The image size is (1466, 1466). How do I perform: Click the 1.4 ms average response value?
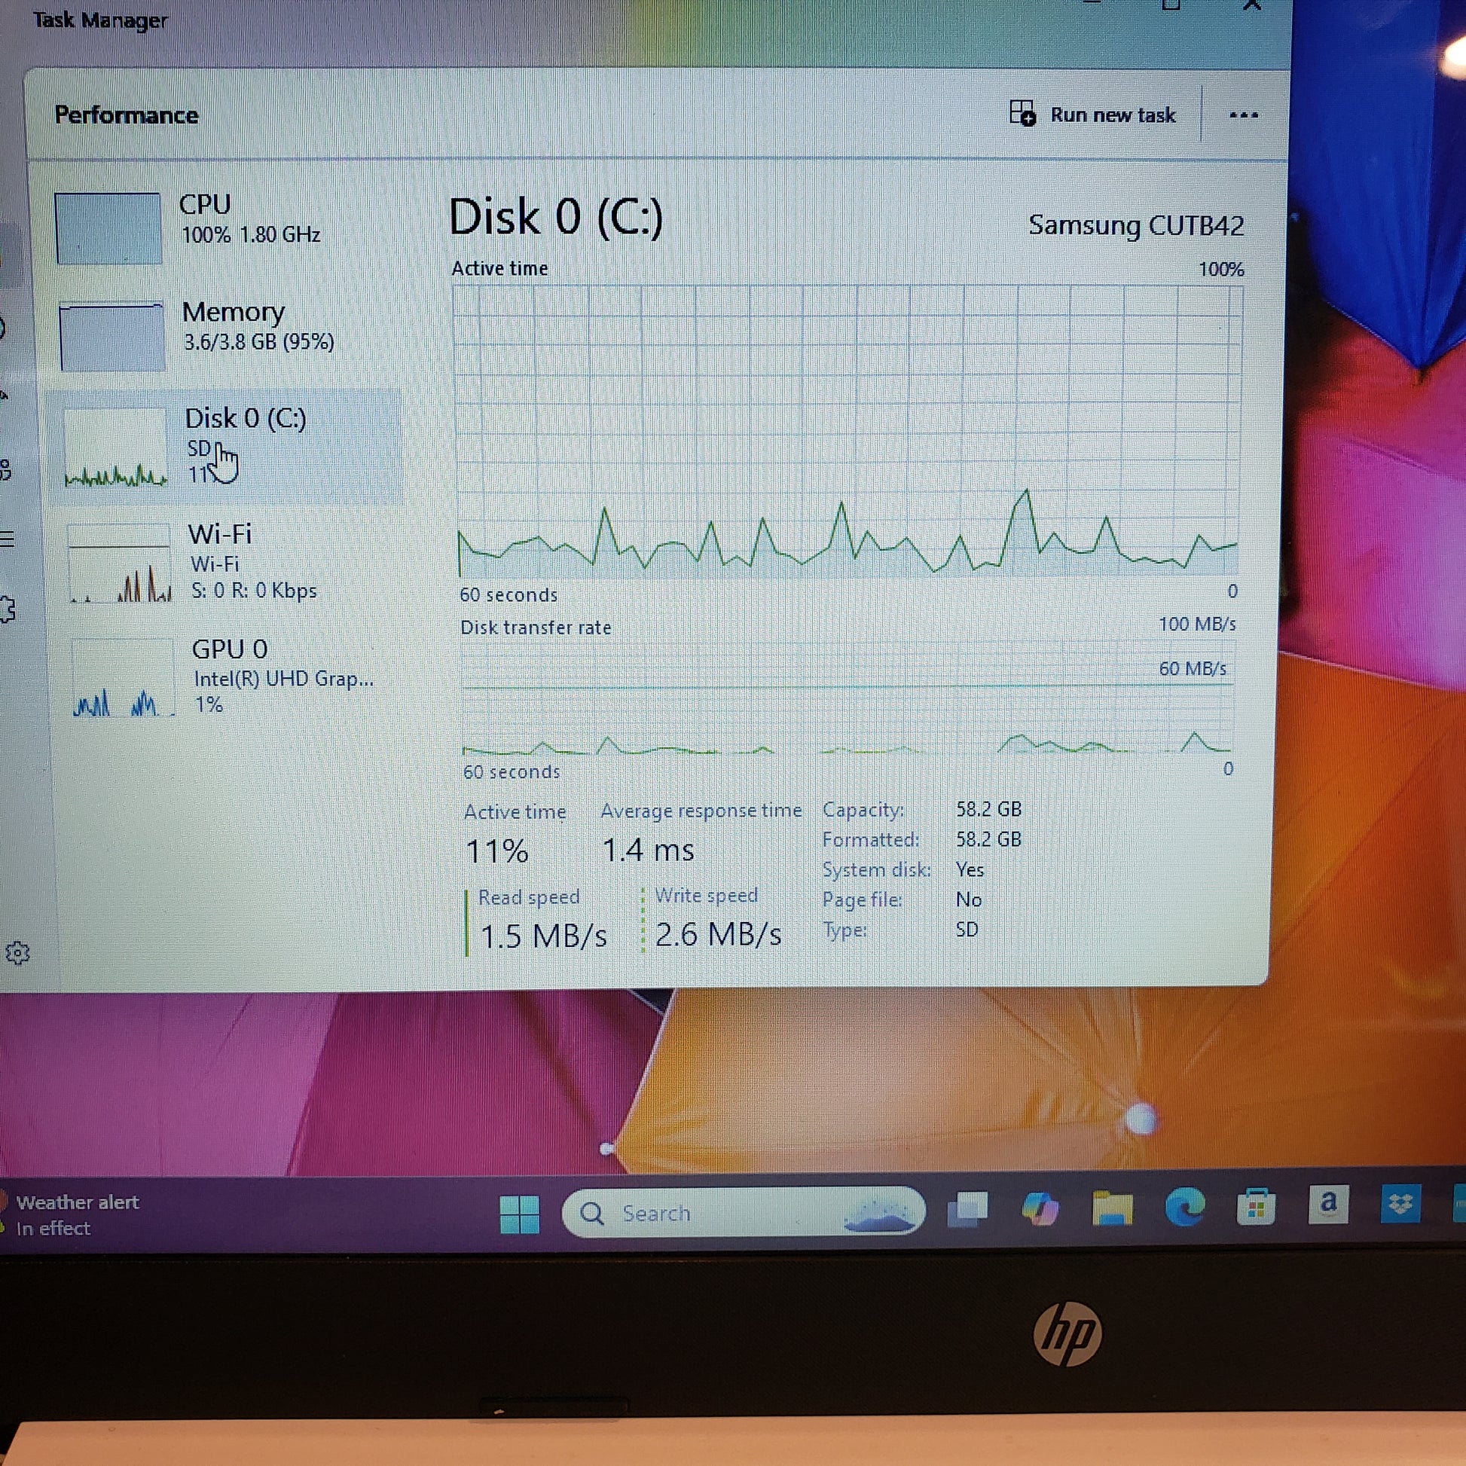pos(648,850)
